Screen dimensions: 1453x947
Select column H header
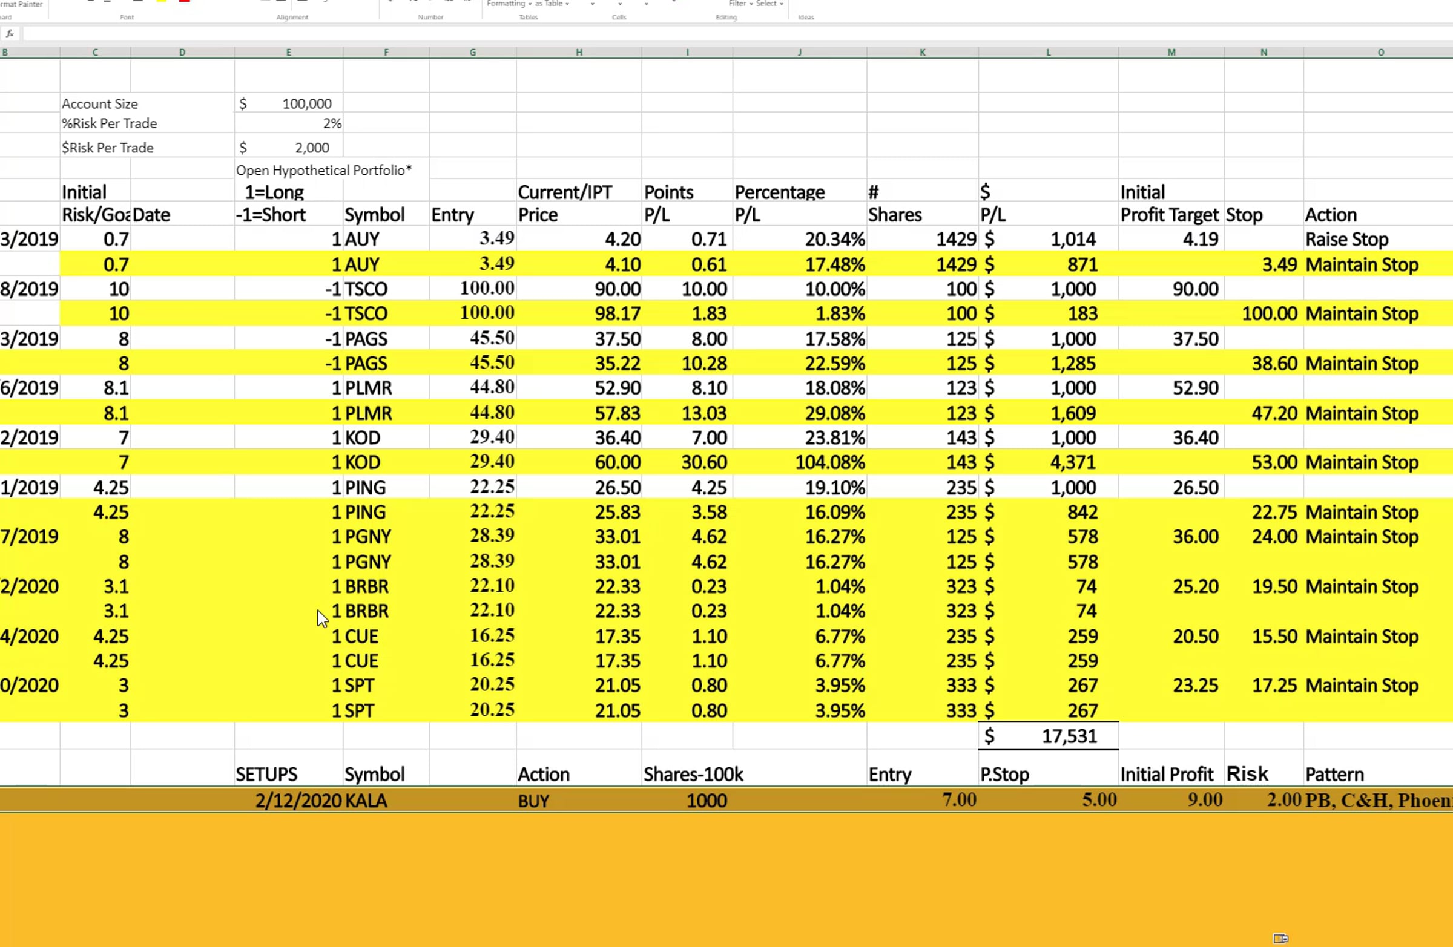point(579,53)
